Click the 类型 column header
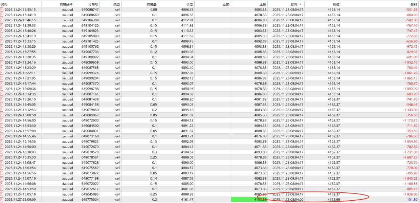The image size is (420, 203). point(116,4)
